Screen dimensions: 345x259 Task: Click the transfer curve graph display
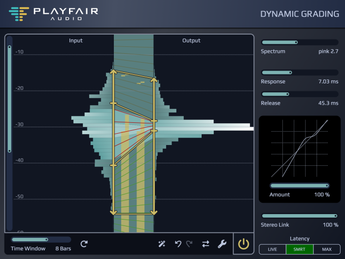[299, 148]
